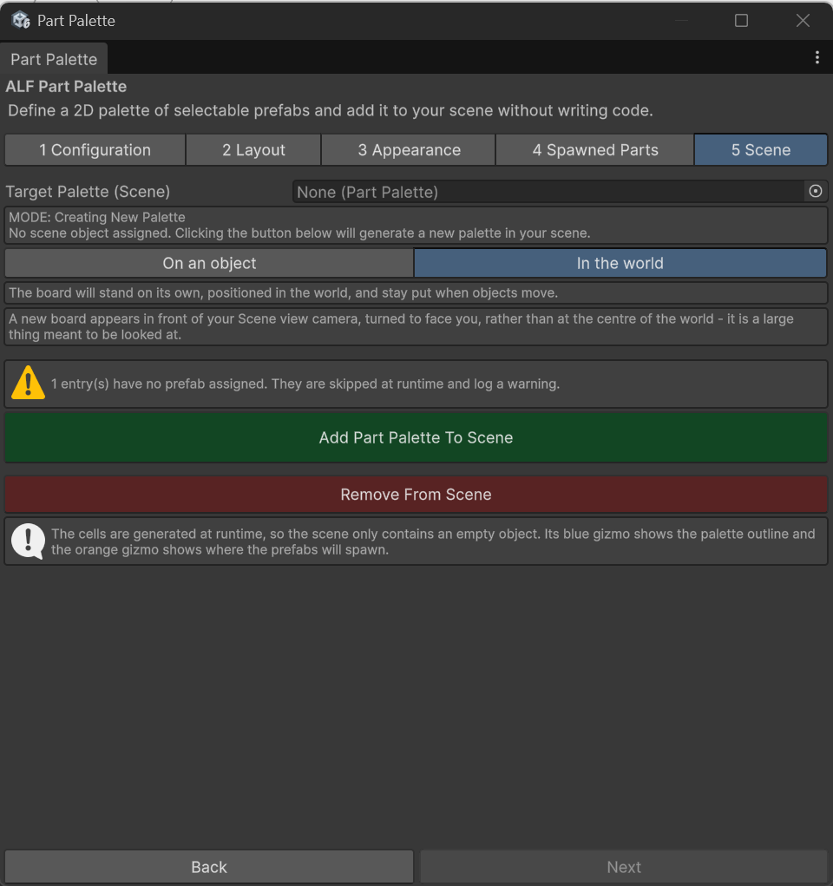833x886 pixels.
Task: Choose the In the world placement option
Action: pos(620,263)
